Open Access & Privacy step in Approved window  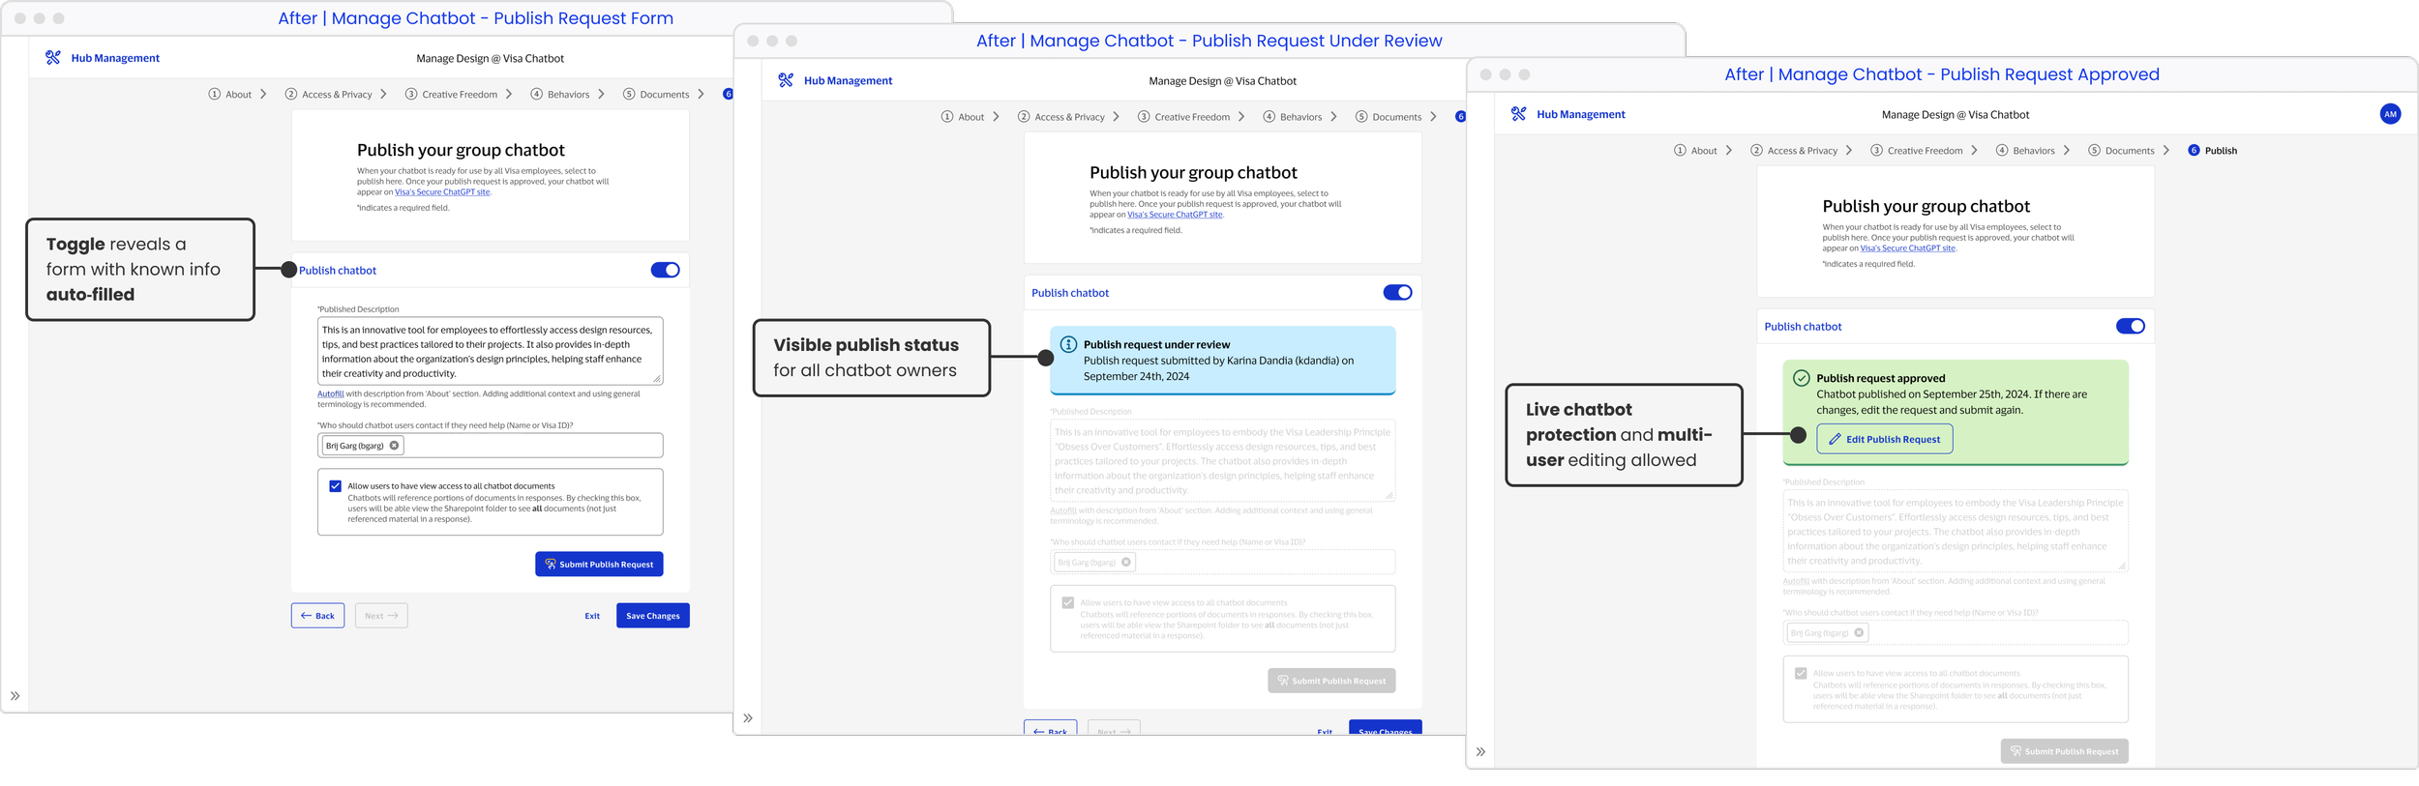pos(1794,151)
